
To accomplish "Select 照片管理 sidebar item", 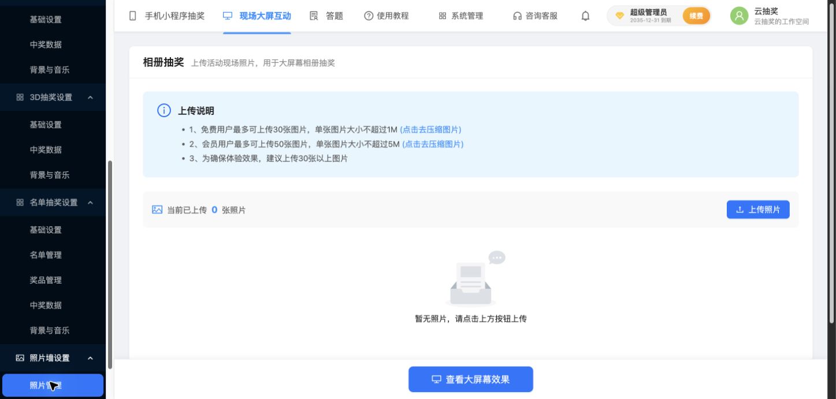I will click(x=53, y=386).
